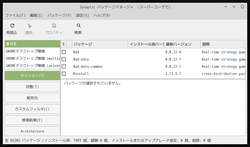Toggle status checkbox for 0ad-data
The image size is (250, 147).
(64, 59)
